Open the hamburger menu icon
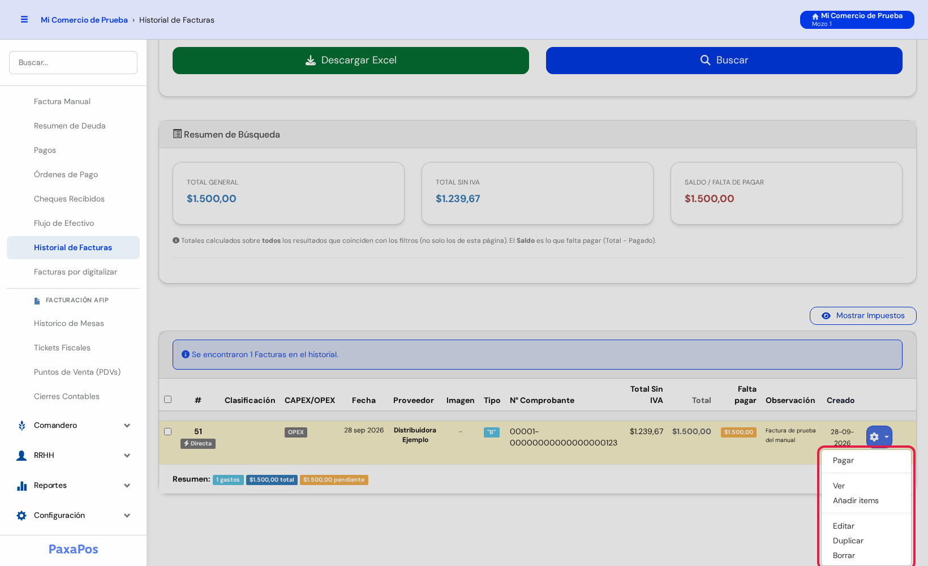The image size is (928, 566). click(x=24, y=19)
